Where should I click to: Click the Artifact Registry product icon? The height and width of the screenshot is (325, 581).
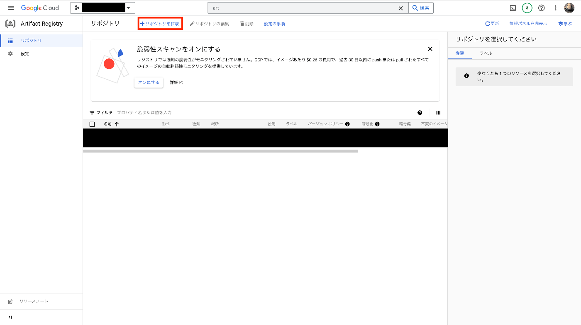(x=10, y=24)
